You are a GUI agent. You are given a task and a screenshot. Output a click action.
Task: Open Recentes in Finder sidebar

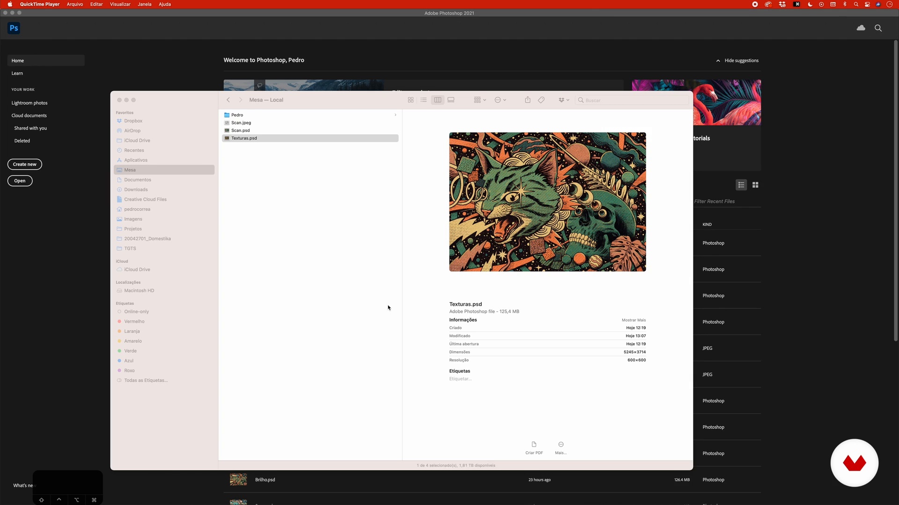coord(164,151)
